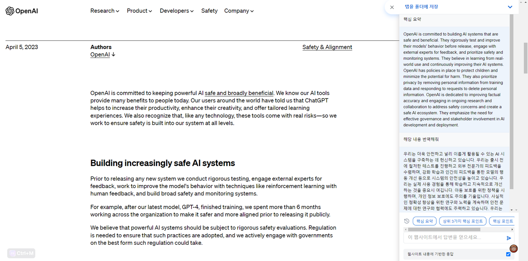Image resolution: width=528 pixels, height=261 pixels.
Task: Open the Safety & Alignment category link
Action: coord(327,47)
